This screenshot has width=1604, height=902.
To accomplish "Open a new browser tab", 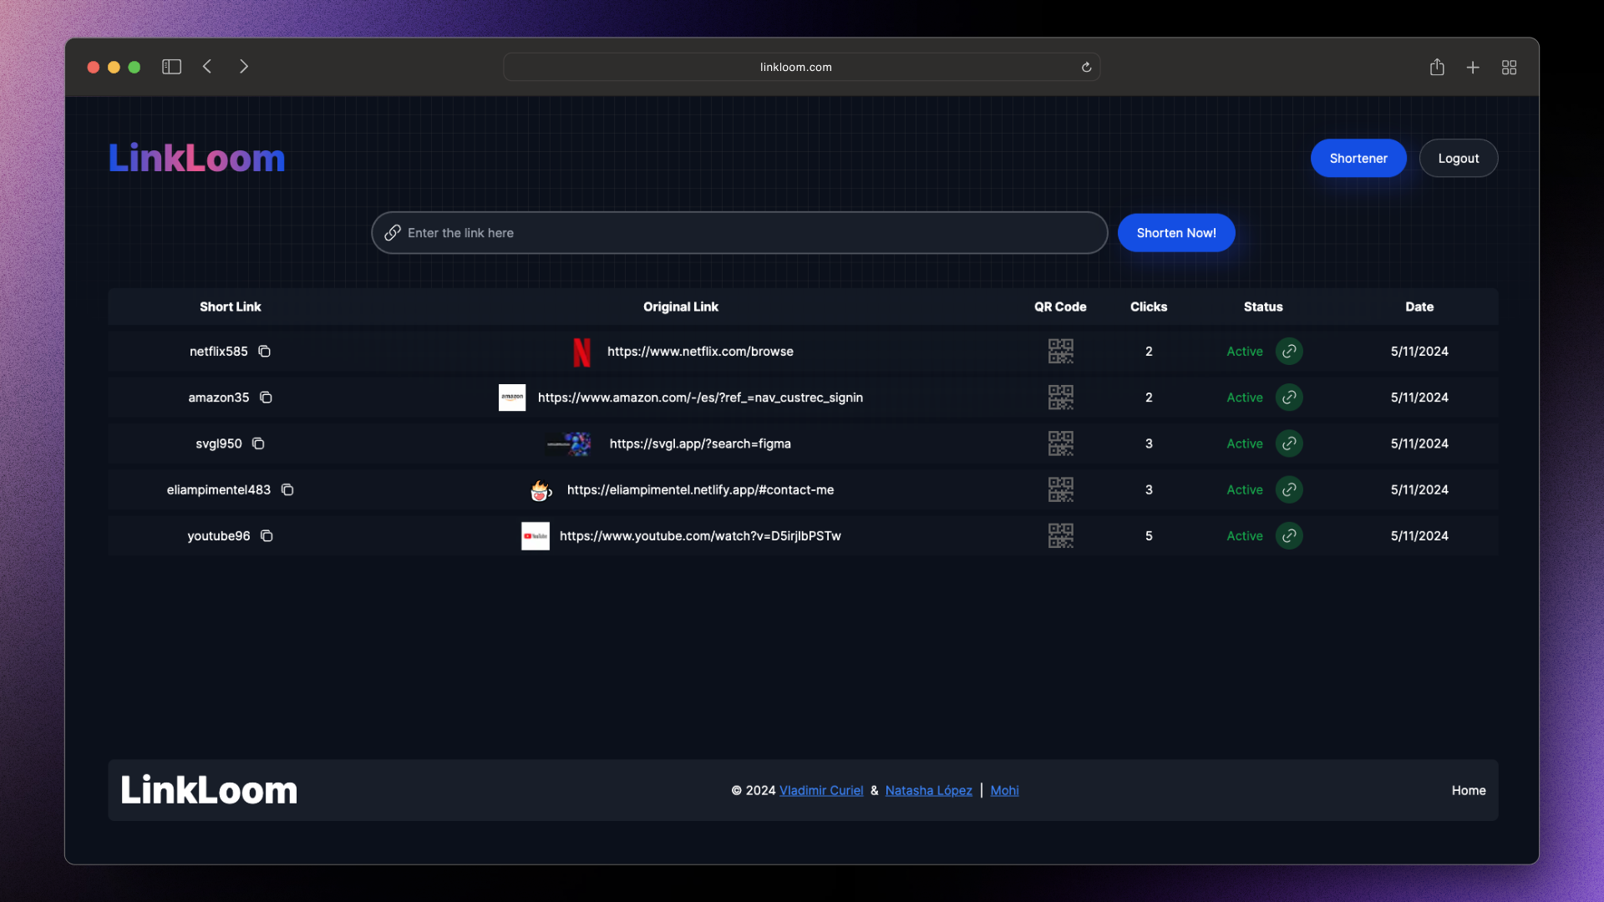I will coord(1473,67).
